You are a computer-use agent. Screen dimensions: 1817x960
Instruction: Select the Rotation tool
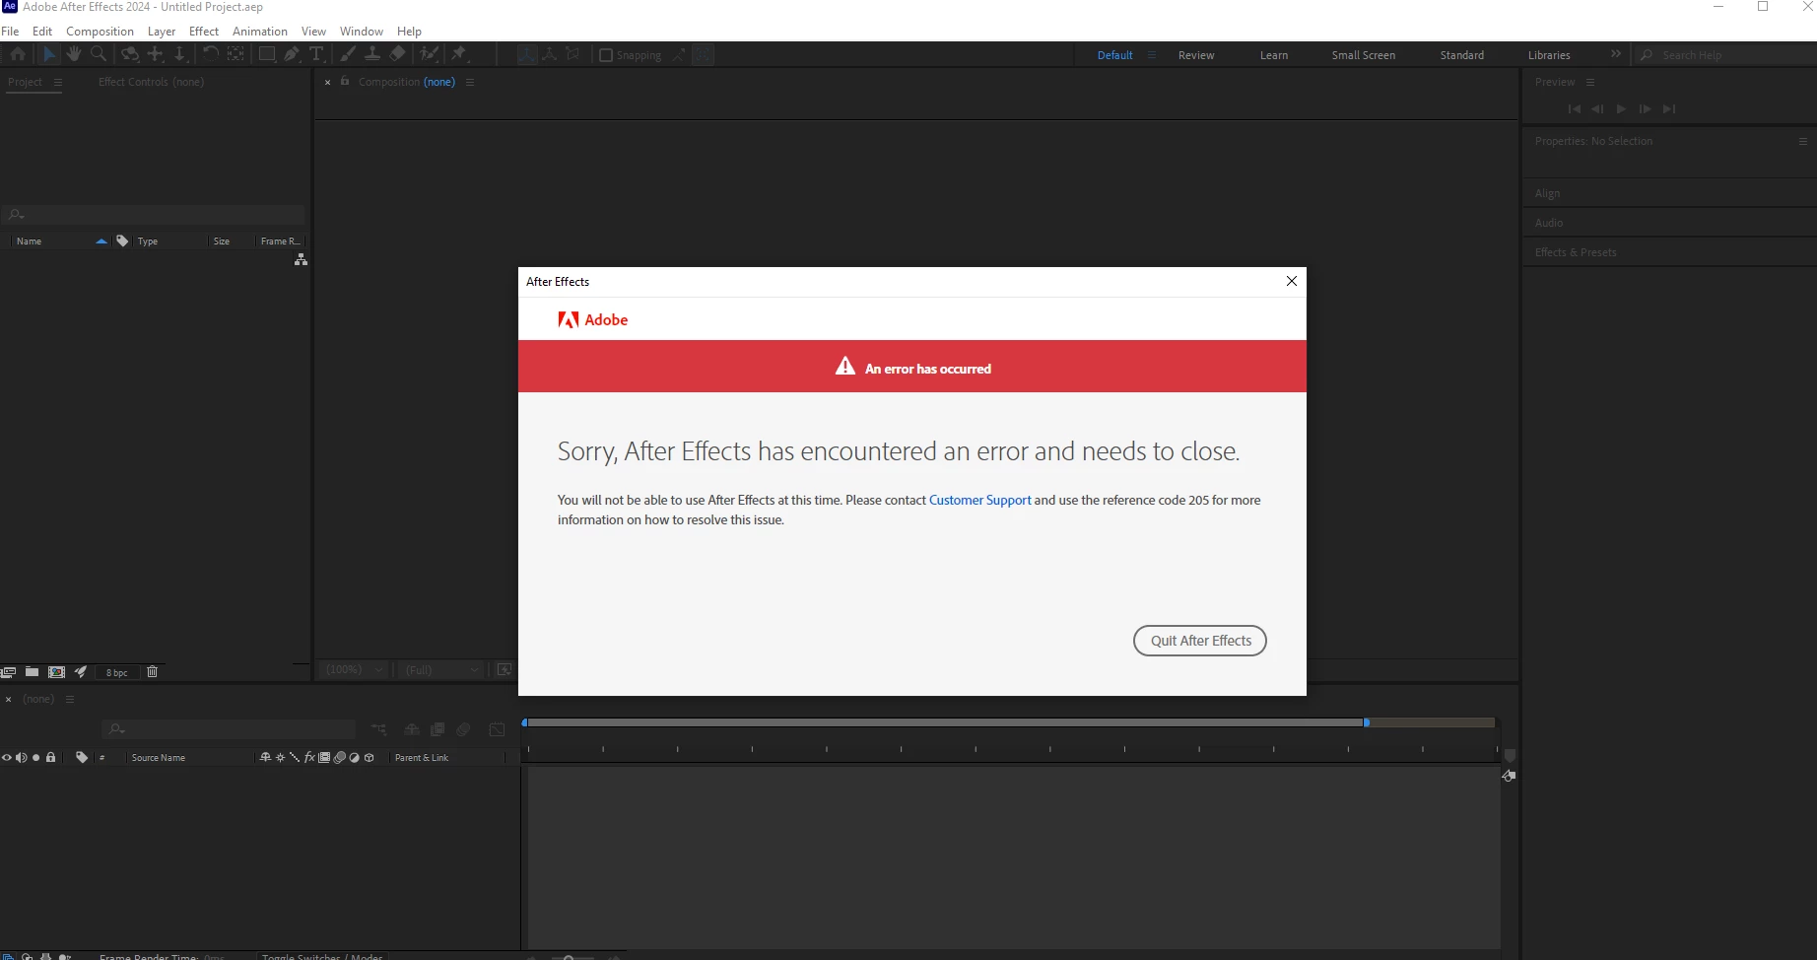(x=210, y=54)
